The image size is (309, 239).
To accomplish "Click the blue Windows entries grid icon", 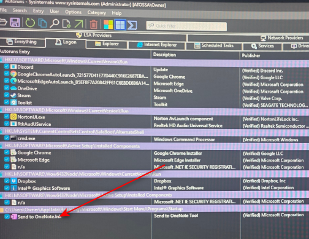I will click(x=120, y=25).
